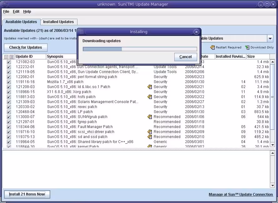278x203 pixels.
Task: Click restart-required icon on sd and ssd patch row
Action: pyautogui.click(x=150, y=137)
